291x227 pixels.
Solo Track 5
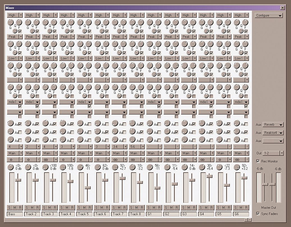pyautogui.click(x=79, y=208)
